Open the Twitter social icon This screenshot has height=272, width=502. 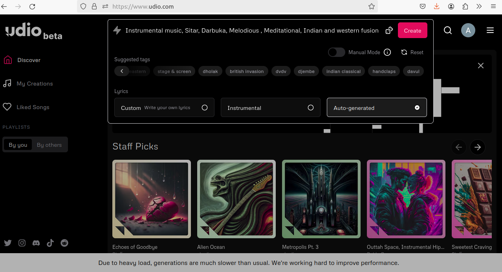[8, 243]
